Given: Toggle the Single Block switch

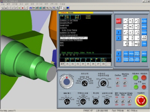Looking at the screenshot, I should [x=129, y=101].
